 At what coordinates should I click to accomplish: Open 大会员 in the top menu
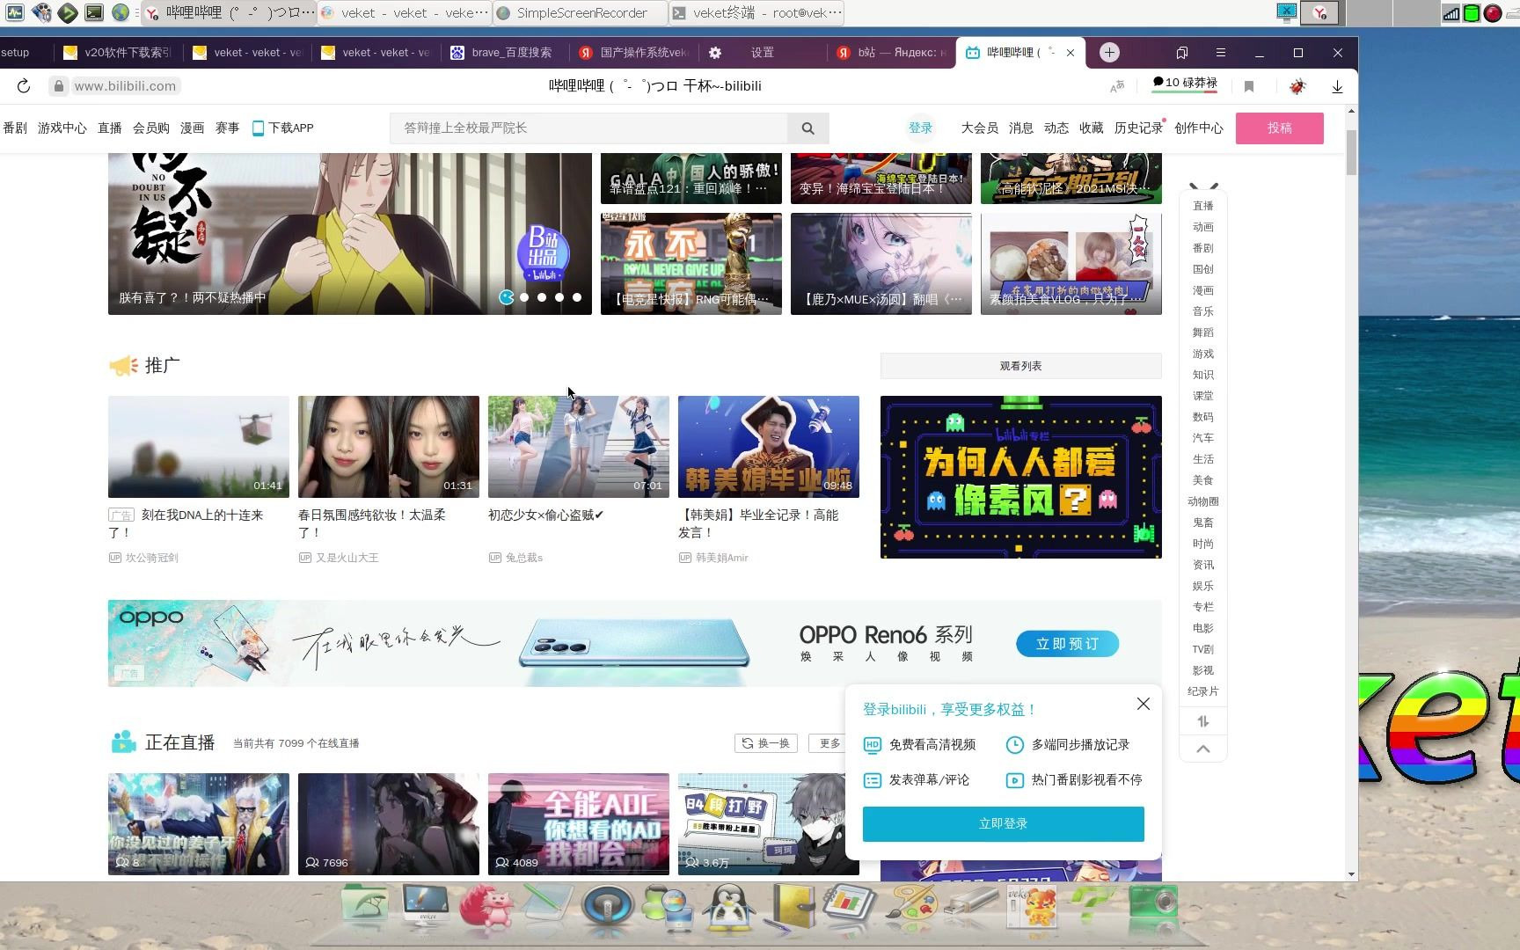[x=979, y=128]
